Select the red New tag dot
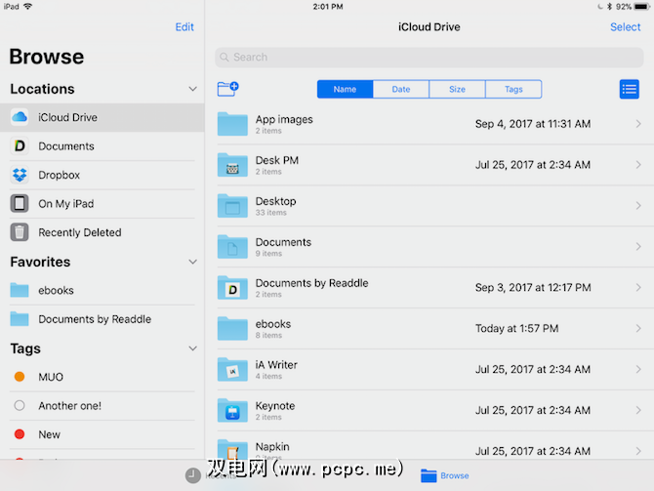Image resolution: width=654 pixels, height=491 pixels. point(20,434)
